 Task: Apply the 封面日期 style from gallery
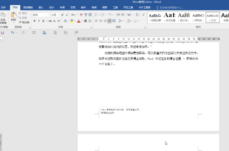point(155,17)
